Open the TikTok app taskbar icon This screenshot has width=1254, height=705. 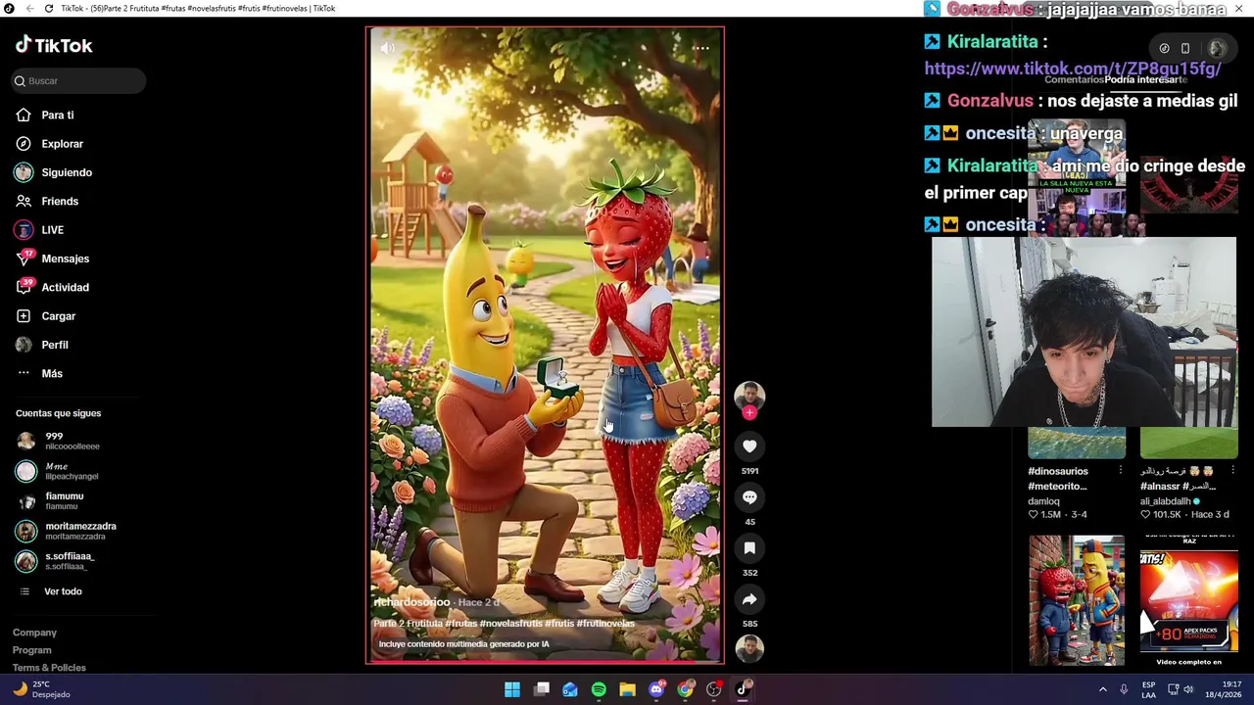pos(743,689)
